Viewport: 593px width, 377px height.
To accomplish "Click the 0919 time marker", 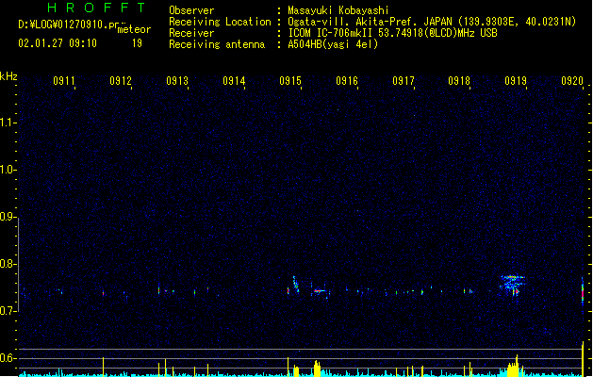I will (516, 81).
